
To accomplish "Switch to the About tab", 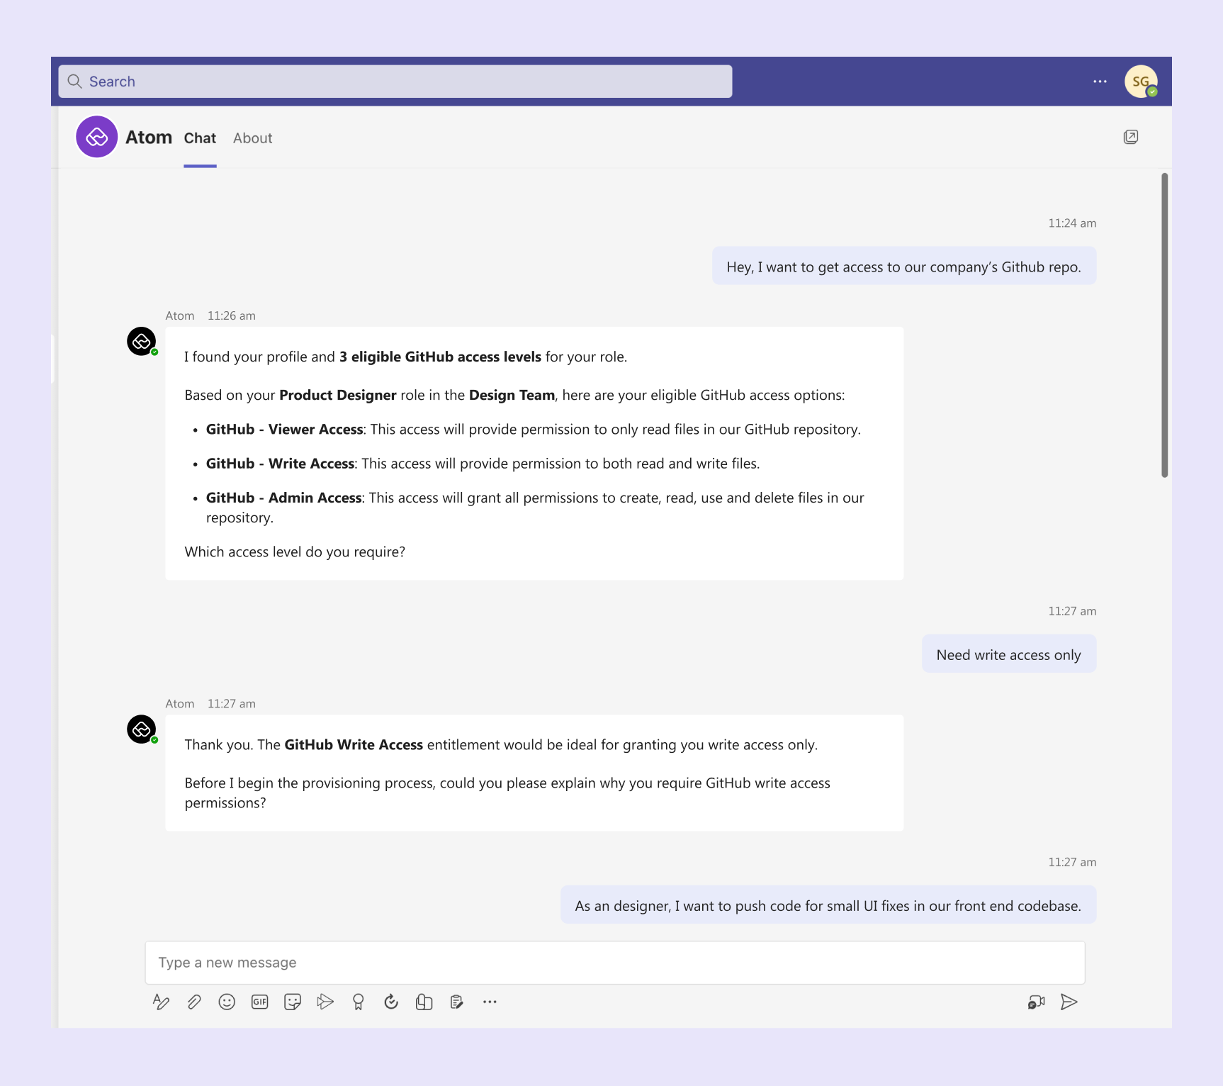I will click(252, 138).
